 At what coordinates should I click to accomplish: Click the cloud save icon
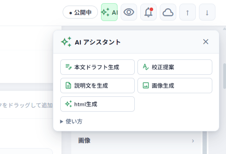168,12
